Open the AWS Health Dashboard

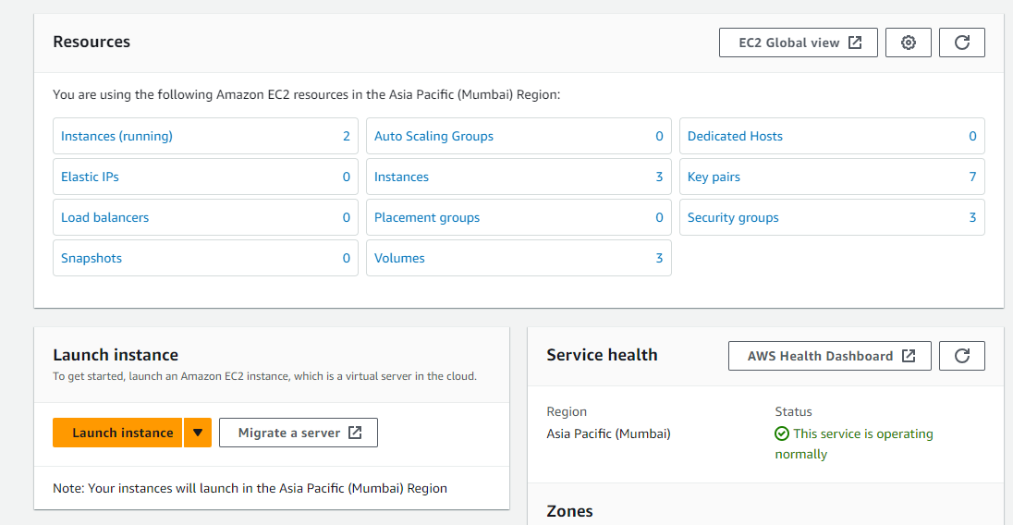click(829, 356)
